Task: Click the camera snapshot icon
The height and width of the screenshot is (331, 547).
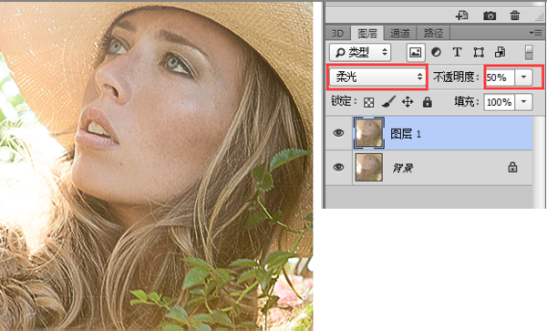Action: click(x=490, y=16)
